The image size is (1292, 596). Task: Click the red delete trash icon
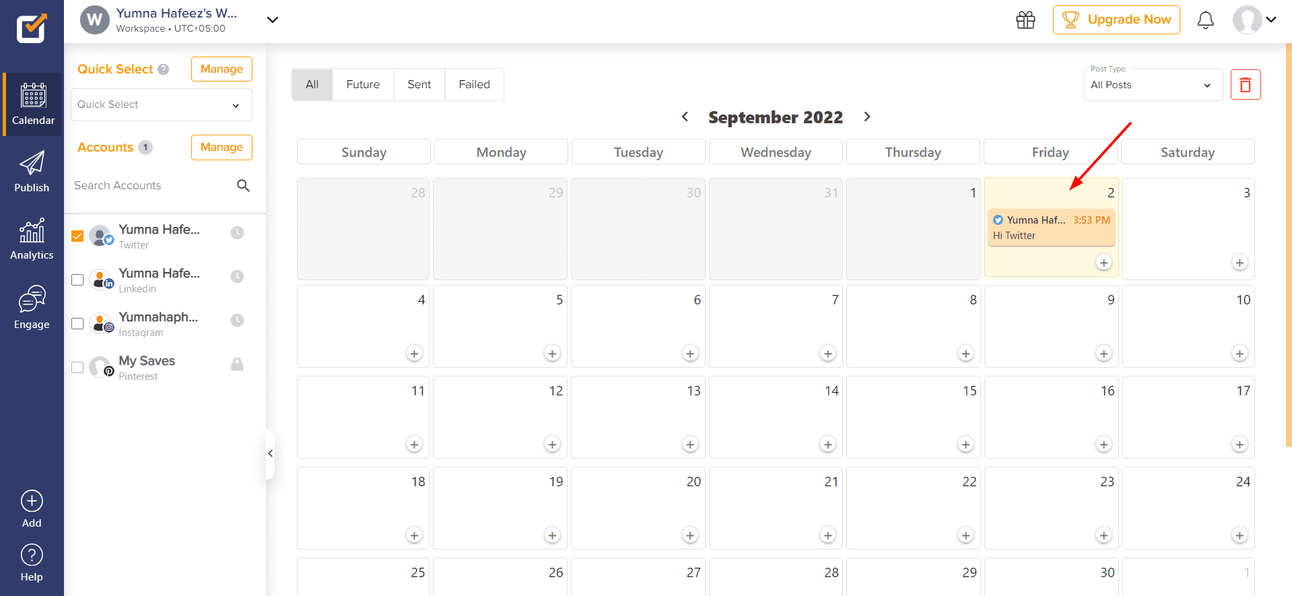[1245, 85]
